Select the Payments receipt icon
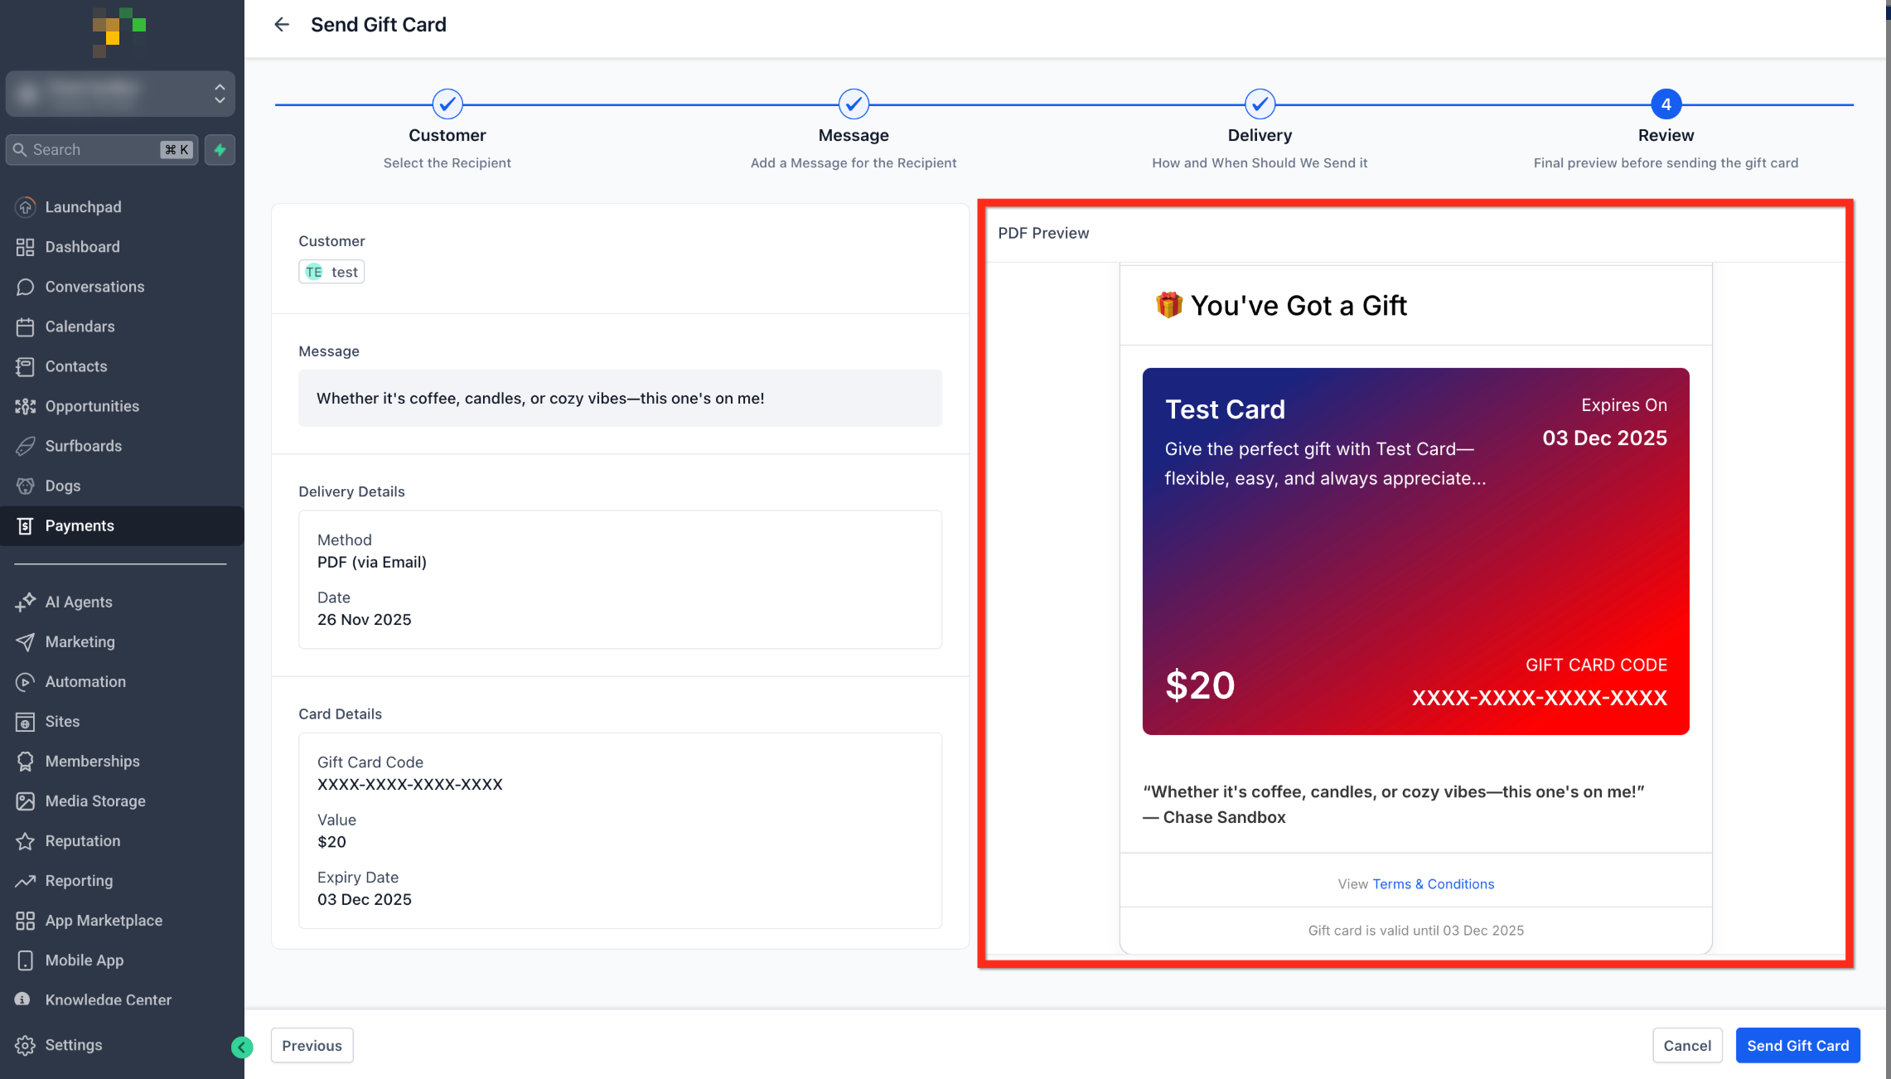This screenshot has width=1891, height=1079. click(x=26, y=525)
